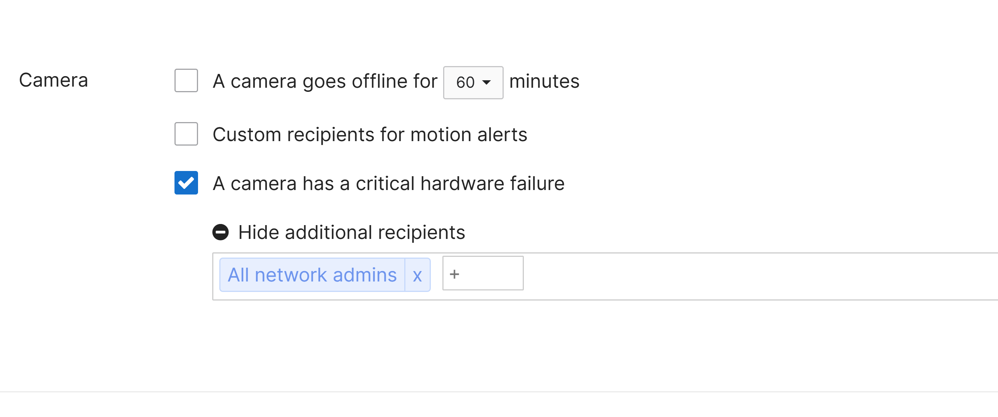Screen dimensions: 998x417
Task: Click the Camera section heading
Action: (53, 80)
